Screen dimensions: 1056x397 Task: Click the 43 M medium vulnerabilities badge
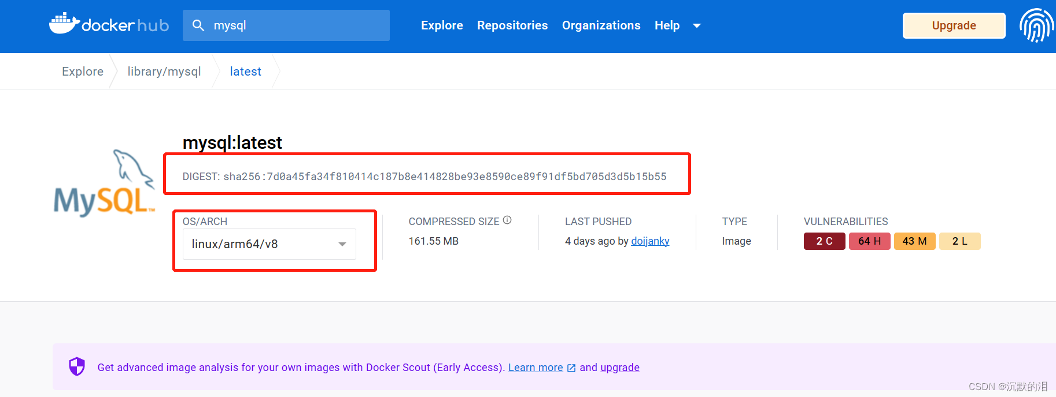click(x=915, y=241)
